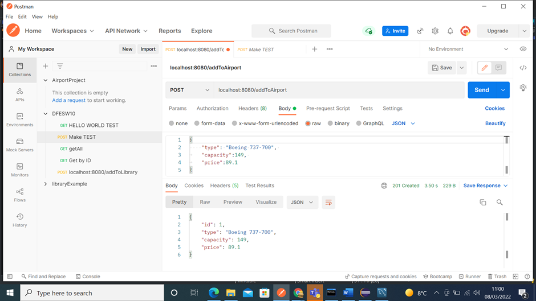Click the Import button
Viewport: 536px width, 301px height.
(x=148, y=49)
